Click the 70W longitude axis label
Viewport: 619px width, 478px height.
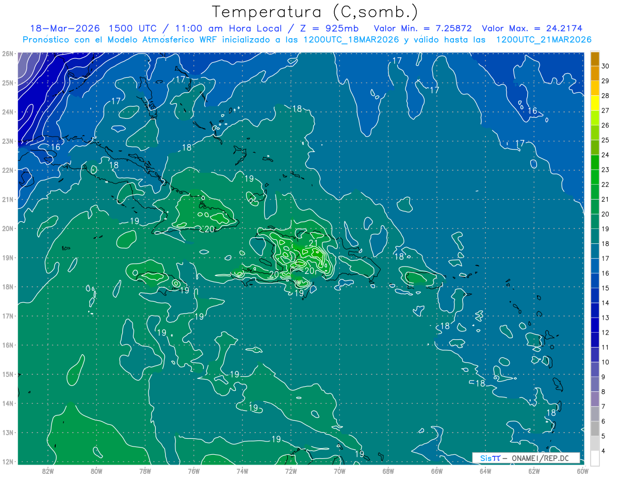(x=339, y=471)
